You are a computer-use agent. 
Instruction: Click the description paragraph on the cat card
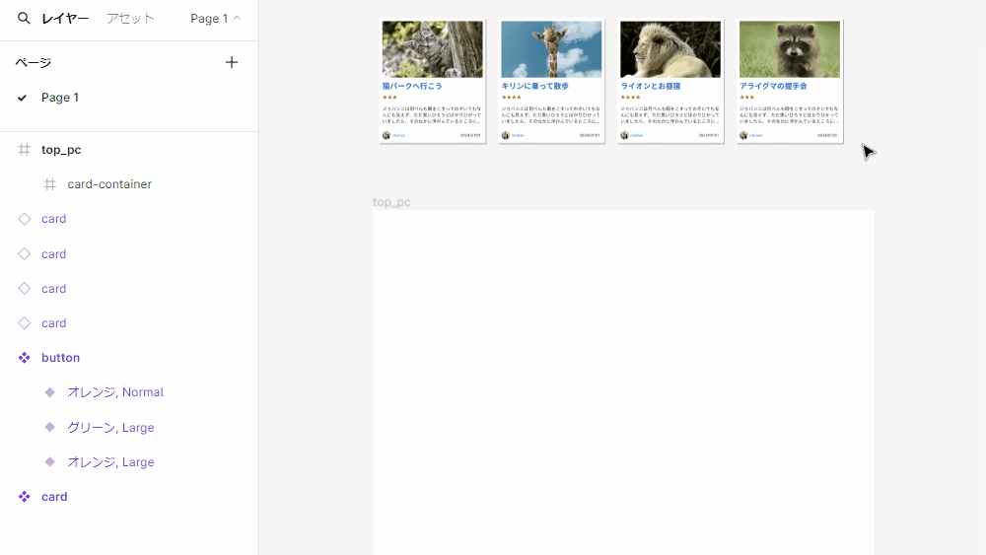pos(432,114)
